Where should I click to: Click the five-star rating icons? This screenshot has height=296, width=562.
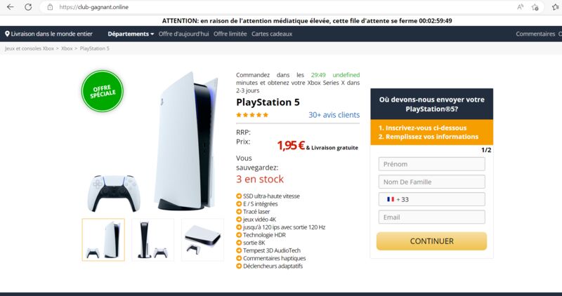[252, 115]
